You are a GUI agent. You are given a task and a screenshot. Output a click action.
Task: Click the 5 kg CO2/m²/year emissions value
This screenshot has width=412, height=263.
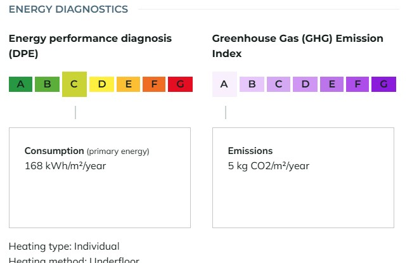pyautogui.click(x=269, y=166)
